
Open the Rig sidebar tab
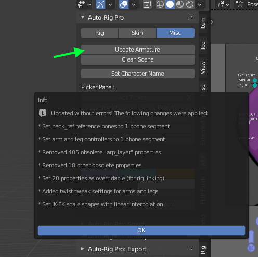coord(203,250)
